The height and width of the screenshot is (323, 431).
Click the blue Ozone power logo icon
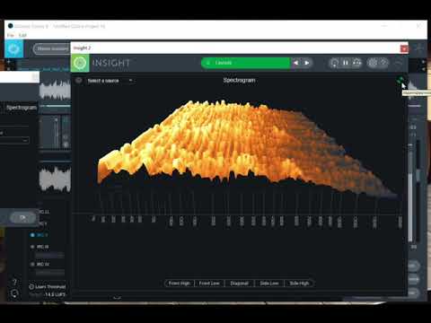click(13, 48)
